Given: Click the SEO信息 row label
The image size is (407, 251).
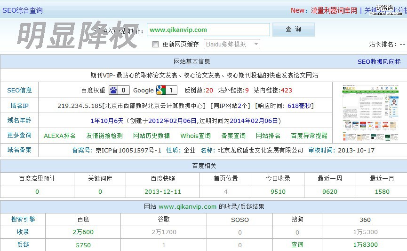Looking at the screenshot, I should (19, 90).
